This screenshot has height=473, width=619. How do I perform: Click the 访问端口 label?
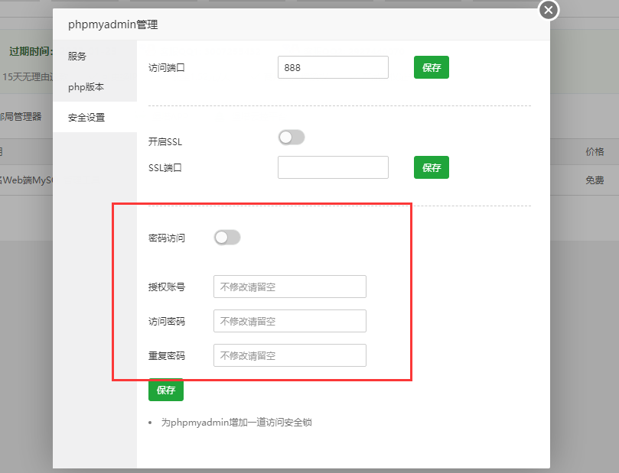click(167, 68)
